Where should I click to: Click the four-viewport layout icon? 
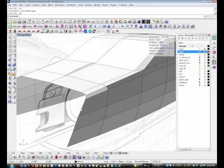[x=84, y=21]
